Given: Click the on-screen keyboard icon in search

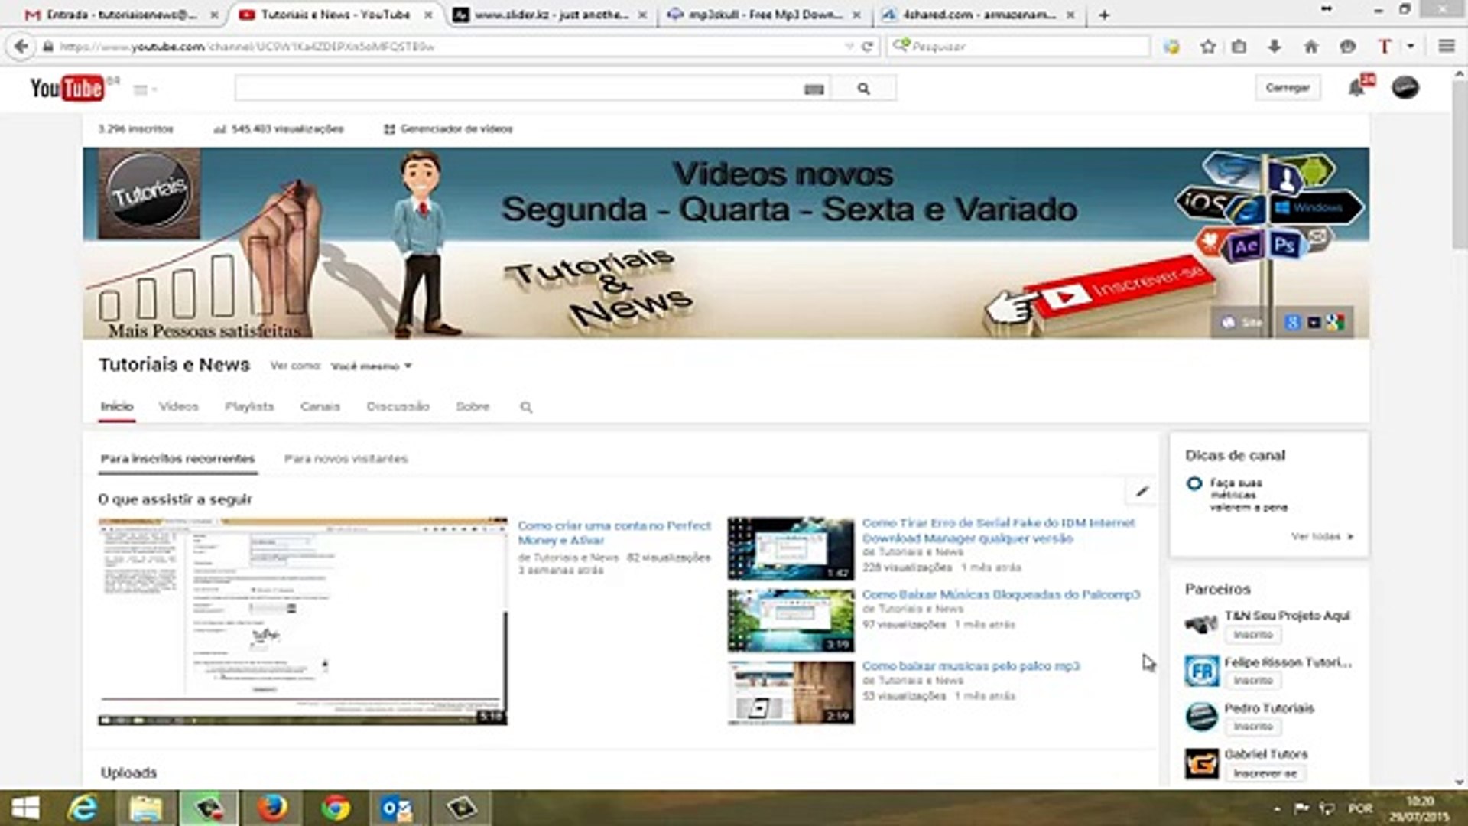Looking at the screenshot, I should [x=814, y=89].
